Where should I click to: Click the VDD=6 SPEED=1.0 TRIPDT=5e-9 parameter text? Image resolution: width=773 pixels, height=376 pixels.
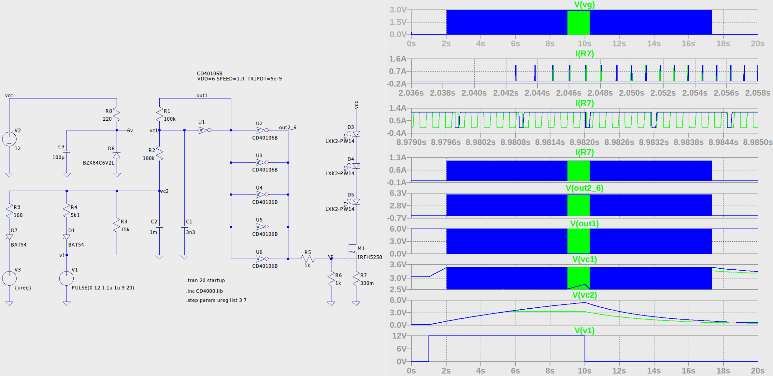[239, 79]
